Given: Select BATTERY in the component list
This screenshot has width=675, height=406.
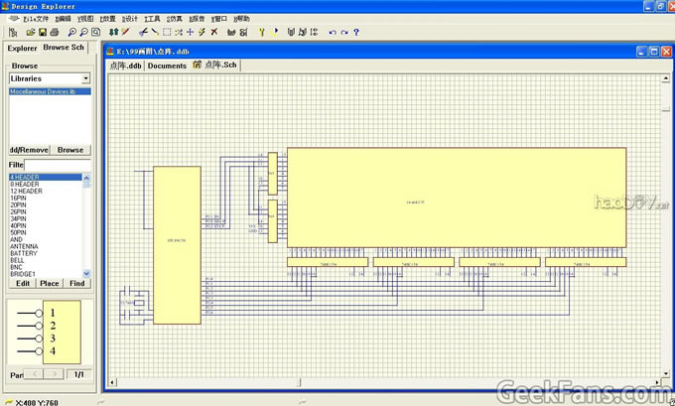Looking at the screenshot, I should [25, 253].
